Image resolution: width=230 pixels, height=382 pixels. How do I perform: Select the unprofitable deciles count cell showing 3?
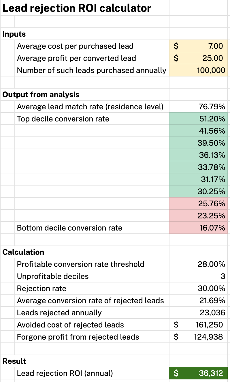click(x=198, y=276)
